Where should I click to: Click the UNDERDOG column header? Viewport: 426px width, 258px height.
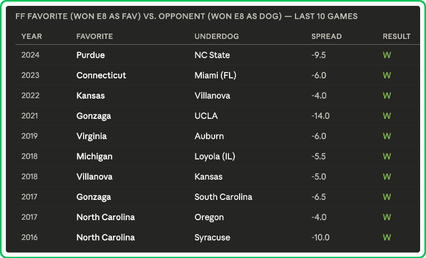(217, 37)
